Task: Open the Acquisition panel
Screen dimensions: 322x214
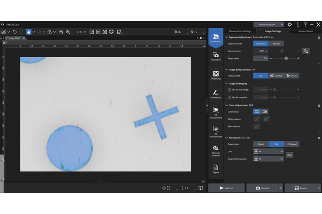Action: 216,56
